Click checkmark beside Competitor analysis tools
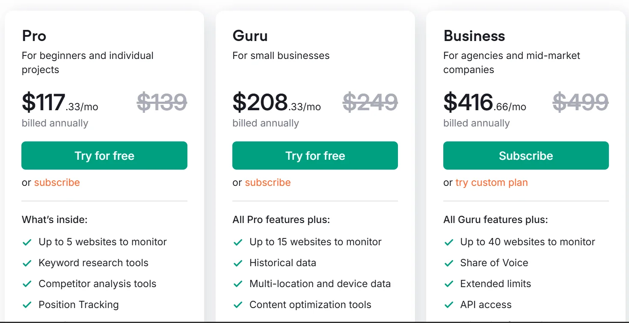Viewport: 629px width, 323px height. coord(27,284)
